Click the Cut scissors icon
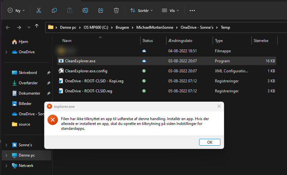Viewport: 287px width, 175px height. click(38, 10)
